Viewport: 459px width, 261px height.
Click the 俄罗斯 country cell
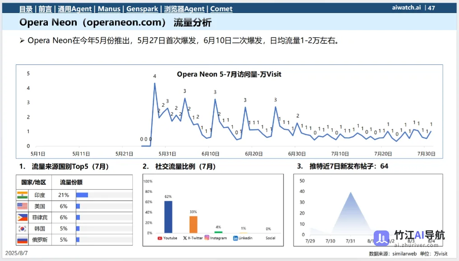tap(40, 240)
